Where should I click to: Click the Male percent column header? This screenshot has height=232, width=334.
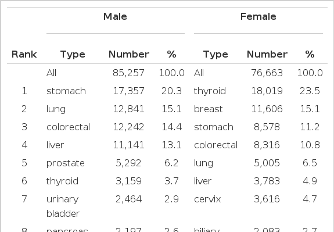point(171,54)
